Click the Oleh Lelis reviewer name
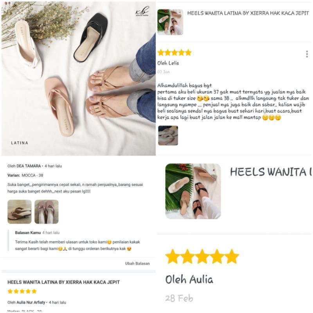The height and width of the screenshot is (313, 313). coord(168,63)
